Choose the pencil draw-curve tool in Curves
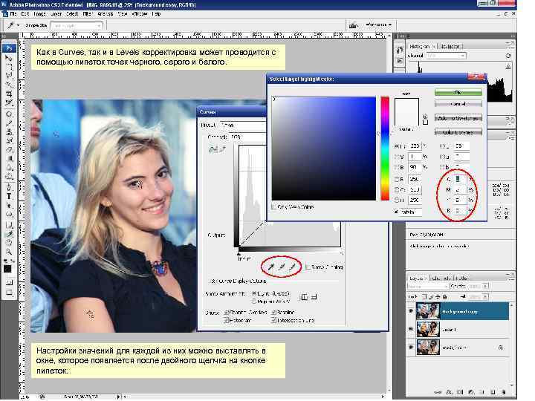This screenshot has width=535, height=401. [221, 149]
